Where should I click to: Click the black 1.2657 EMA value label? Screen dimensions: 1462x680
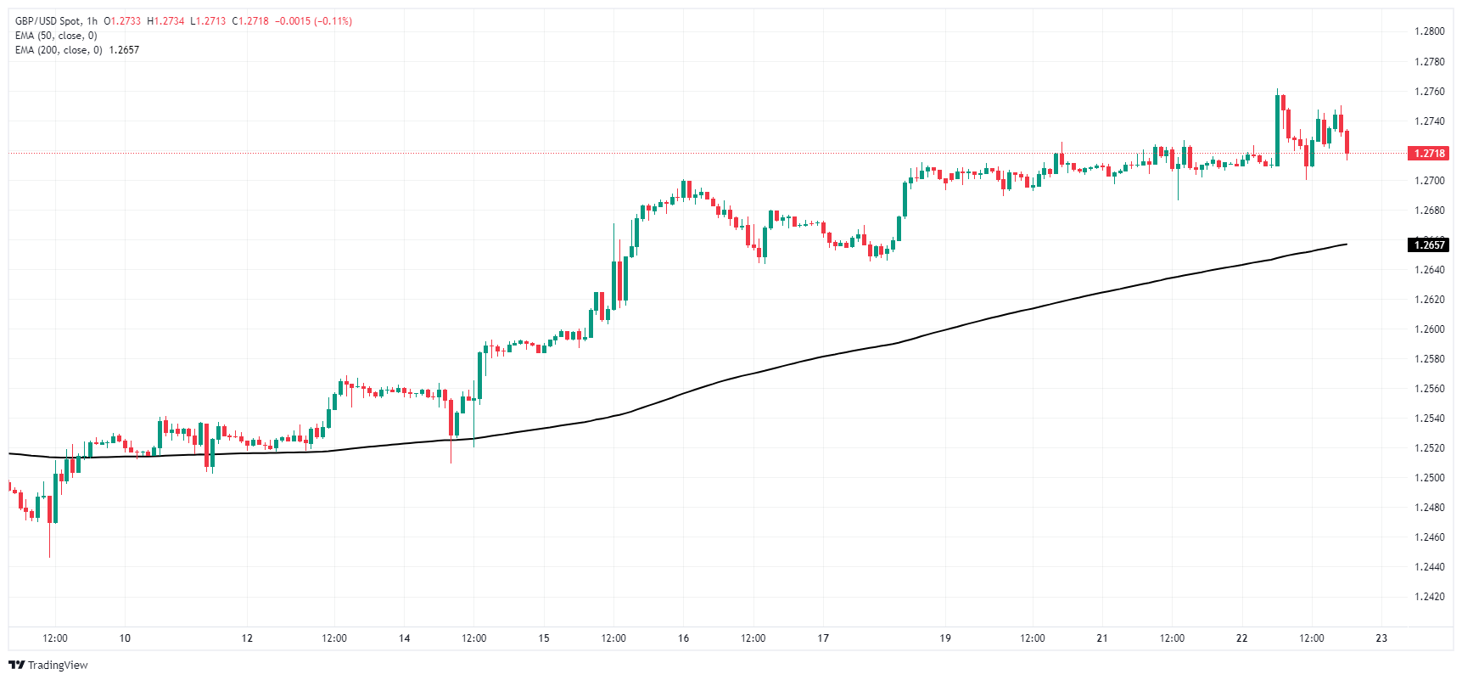(1428, 245)
